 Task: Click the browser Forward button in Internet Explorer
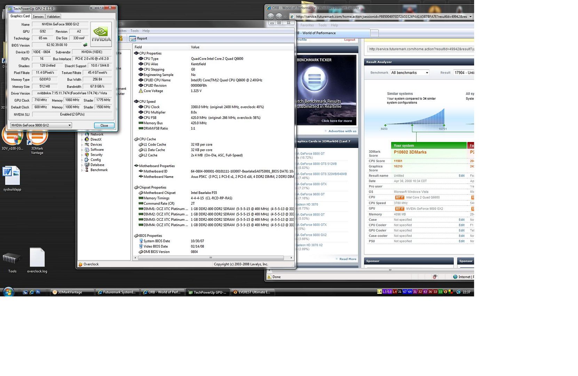279,16
